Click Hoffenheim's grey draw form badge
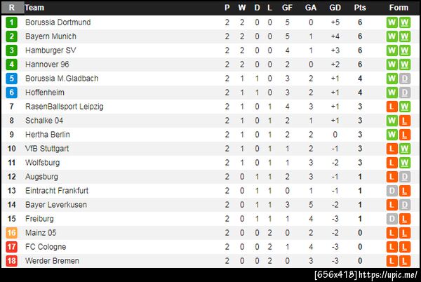This screenshot has width=421, height=282. [x=404, y=93]
